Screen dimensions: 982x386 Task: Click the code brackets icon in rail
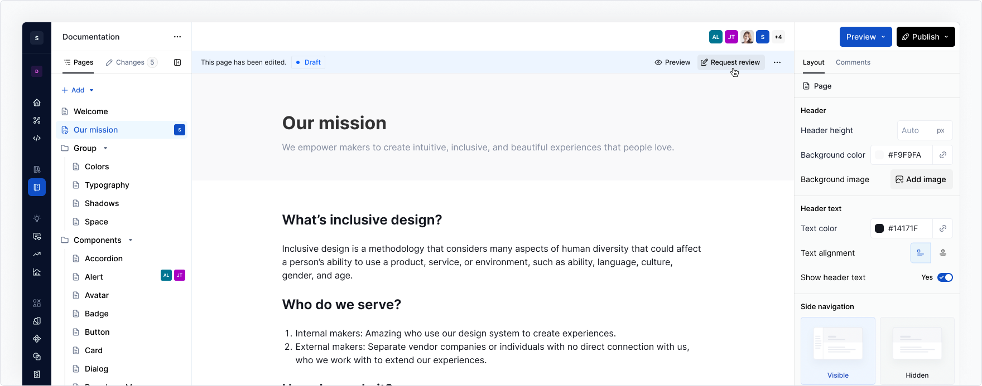[x=37, y=138]
